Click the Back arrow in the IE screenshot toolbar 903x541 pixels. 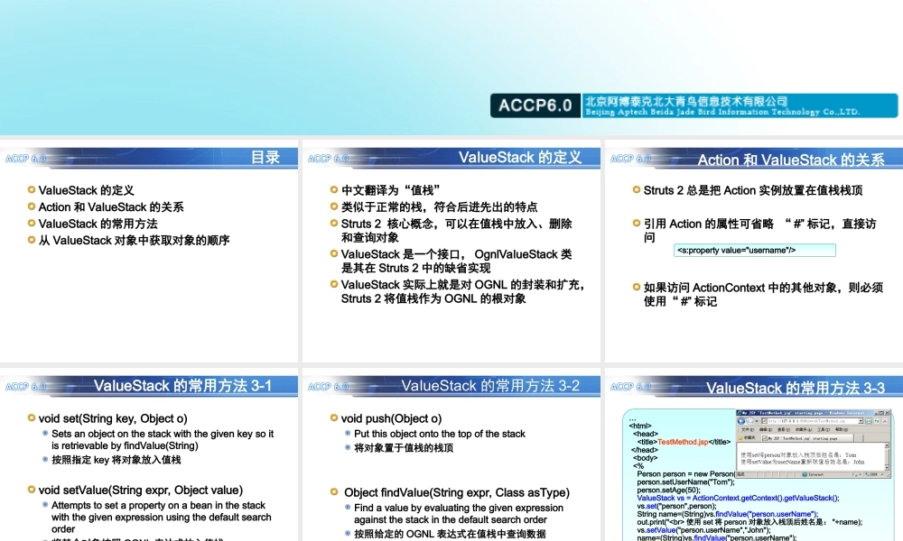[x=741, y=421]
